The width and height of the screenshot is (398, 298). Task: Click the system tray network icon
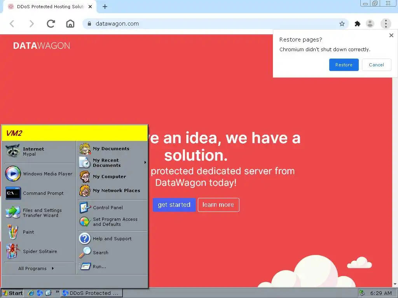click(363, 293)
